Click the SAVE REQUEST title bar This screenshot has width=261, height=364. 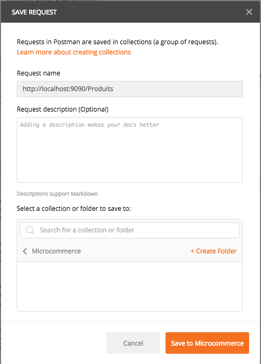click(130, 12)
